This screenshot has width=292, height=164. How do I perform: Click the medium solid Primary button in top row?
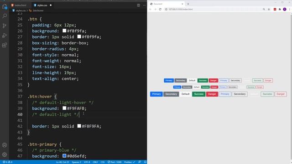point(169,81)
